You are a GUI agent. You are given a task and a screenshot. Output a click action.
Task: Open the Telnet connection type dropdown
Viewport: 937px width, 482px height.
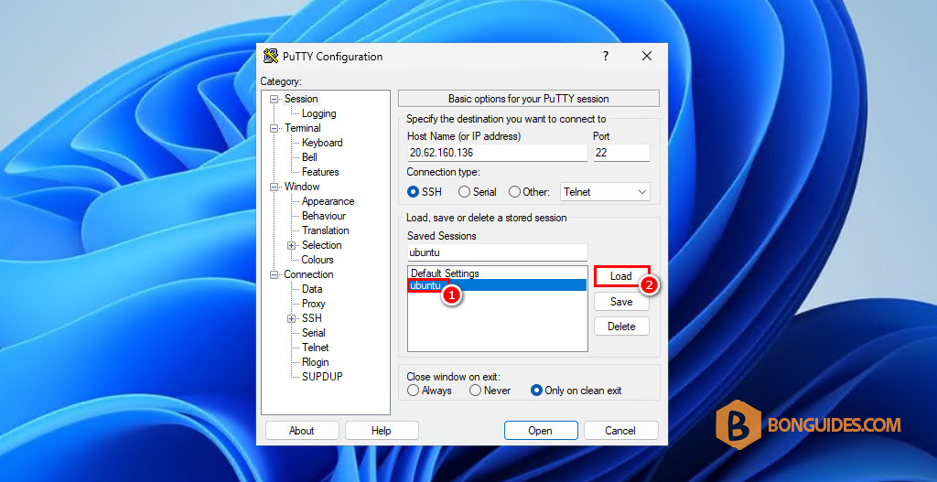pyautogui.click(x=605, y=192)
